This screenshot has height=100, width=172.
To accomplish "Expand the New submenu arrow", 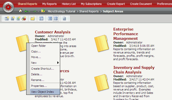I will (58, 63).
